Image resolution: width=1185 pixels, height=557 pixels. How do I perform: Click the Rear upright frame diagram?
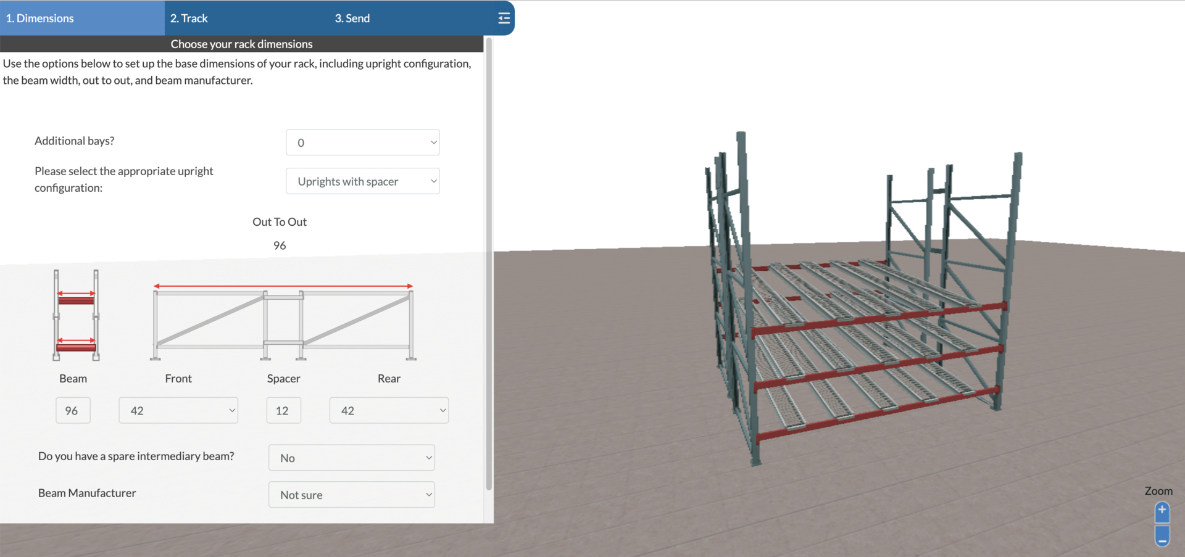click(358, 321)
